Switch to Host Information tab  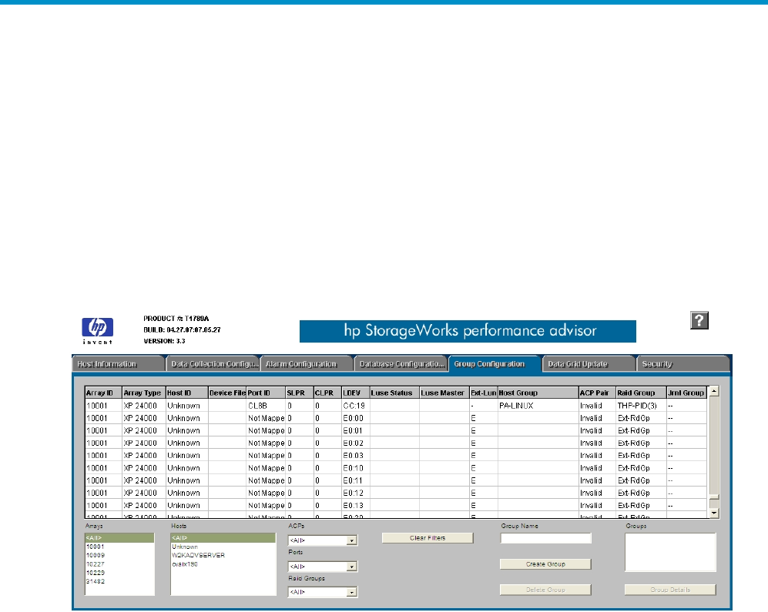[x=118, y=364]
